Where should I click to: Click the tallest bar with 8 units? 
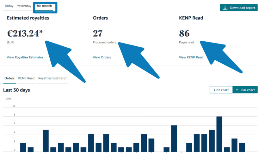(219, 134)
